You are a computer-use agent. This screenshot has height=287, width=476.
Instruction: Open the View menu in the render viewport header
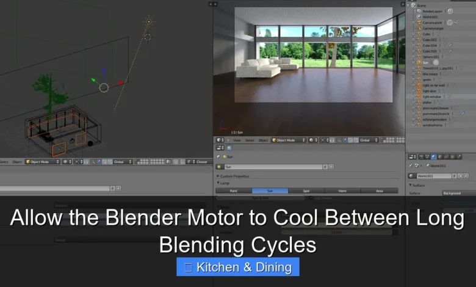[x=237, y=140]
